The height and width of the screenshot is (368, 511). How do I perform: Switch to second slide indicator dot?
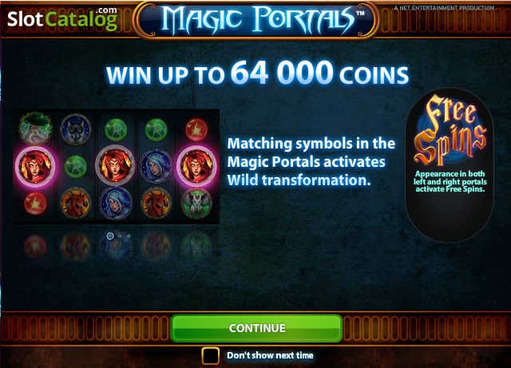pyautogui.click(x=120, y=235)
